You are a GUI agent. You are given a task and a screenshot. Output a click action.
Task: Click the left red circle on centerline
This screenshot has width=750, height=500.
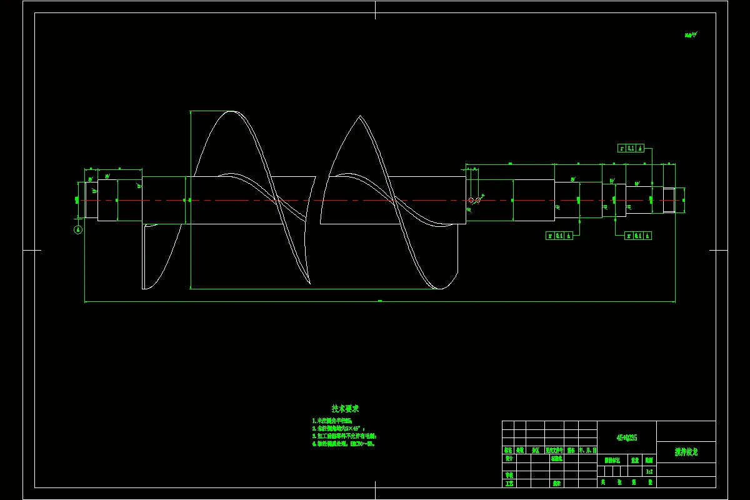pos(471,200)
